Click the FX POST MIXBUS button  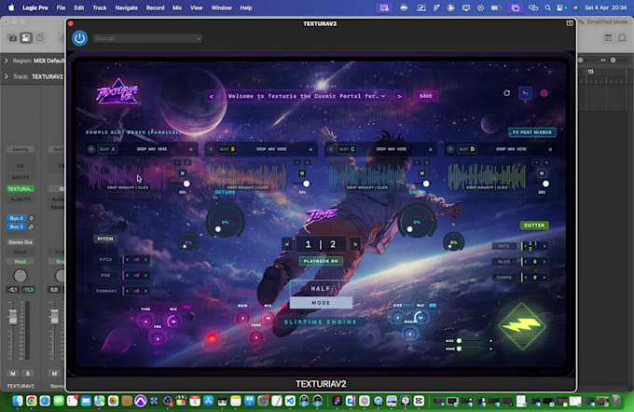(x=532, y=132)
